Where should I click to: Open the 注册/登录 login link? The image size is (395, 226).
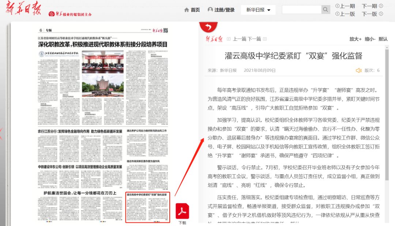click(x=225, y=10)
